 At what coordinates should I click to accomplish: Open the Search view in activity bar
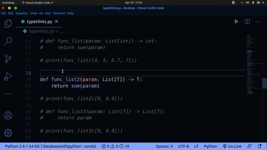[x=8, y=41]
